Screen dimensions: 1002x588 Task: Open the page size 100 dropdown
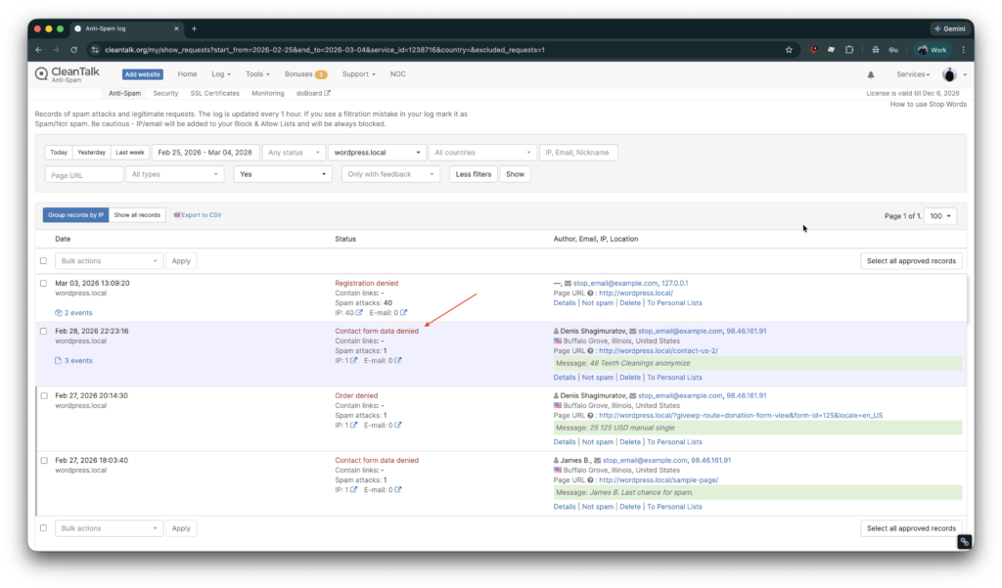click(x=938, y=215)
